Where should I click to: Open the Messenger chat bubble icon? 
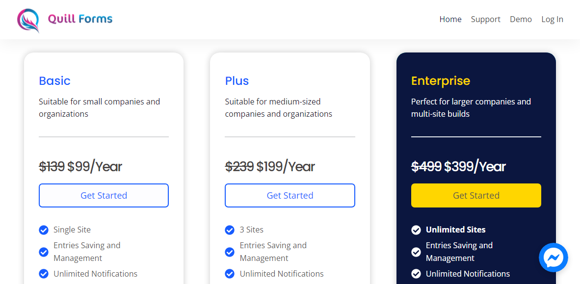pos(554,258)
